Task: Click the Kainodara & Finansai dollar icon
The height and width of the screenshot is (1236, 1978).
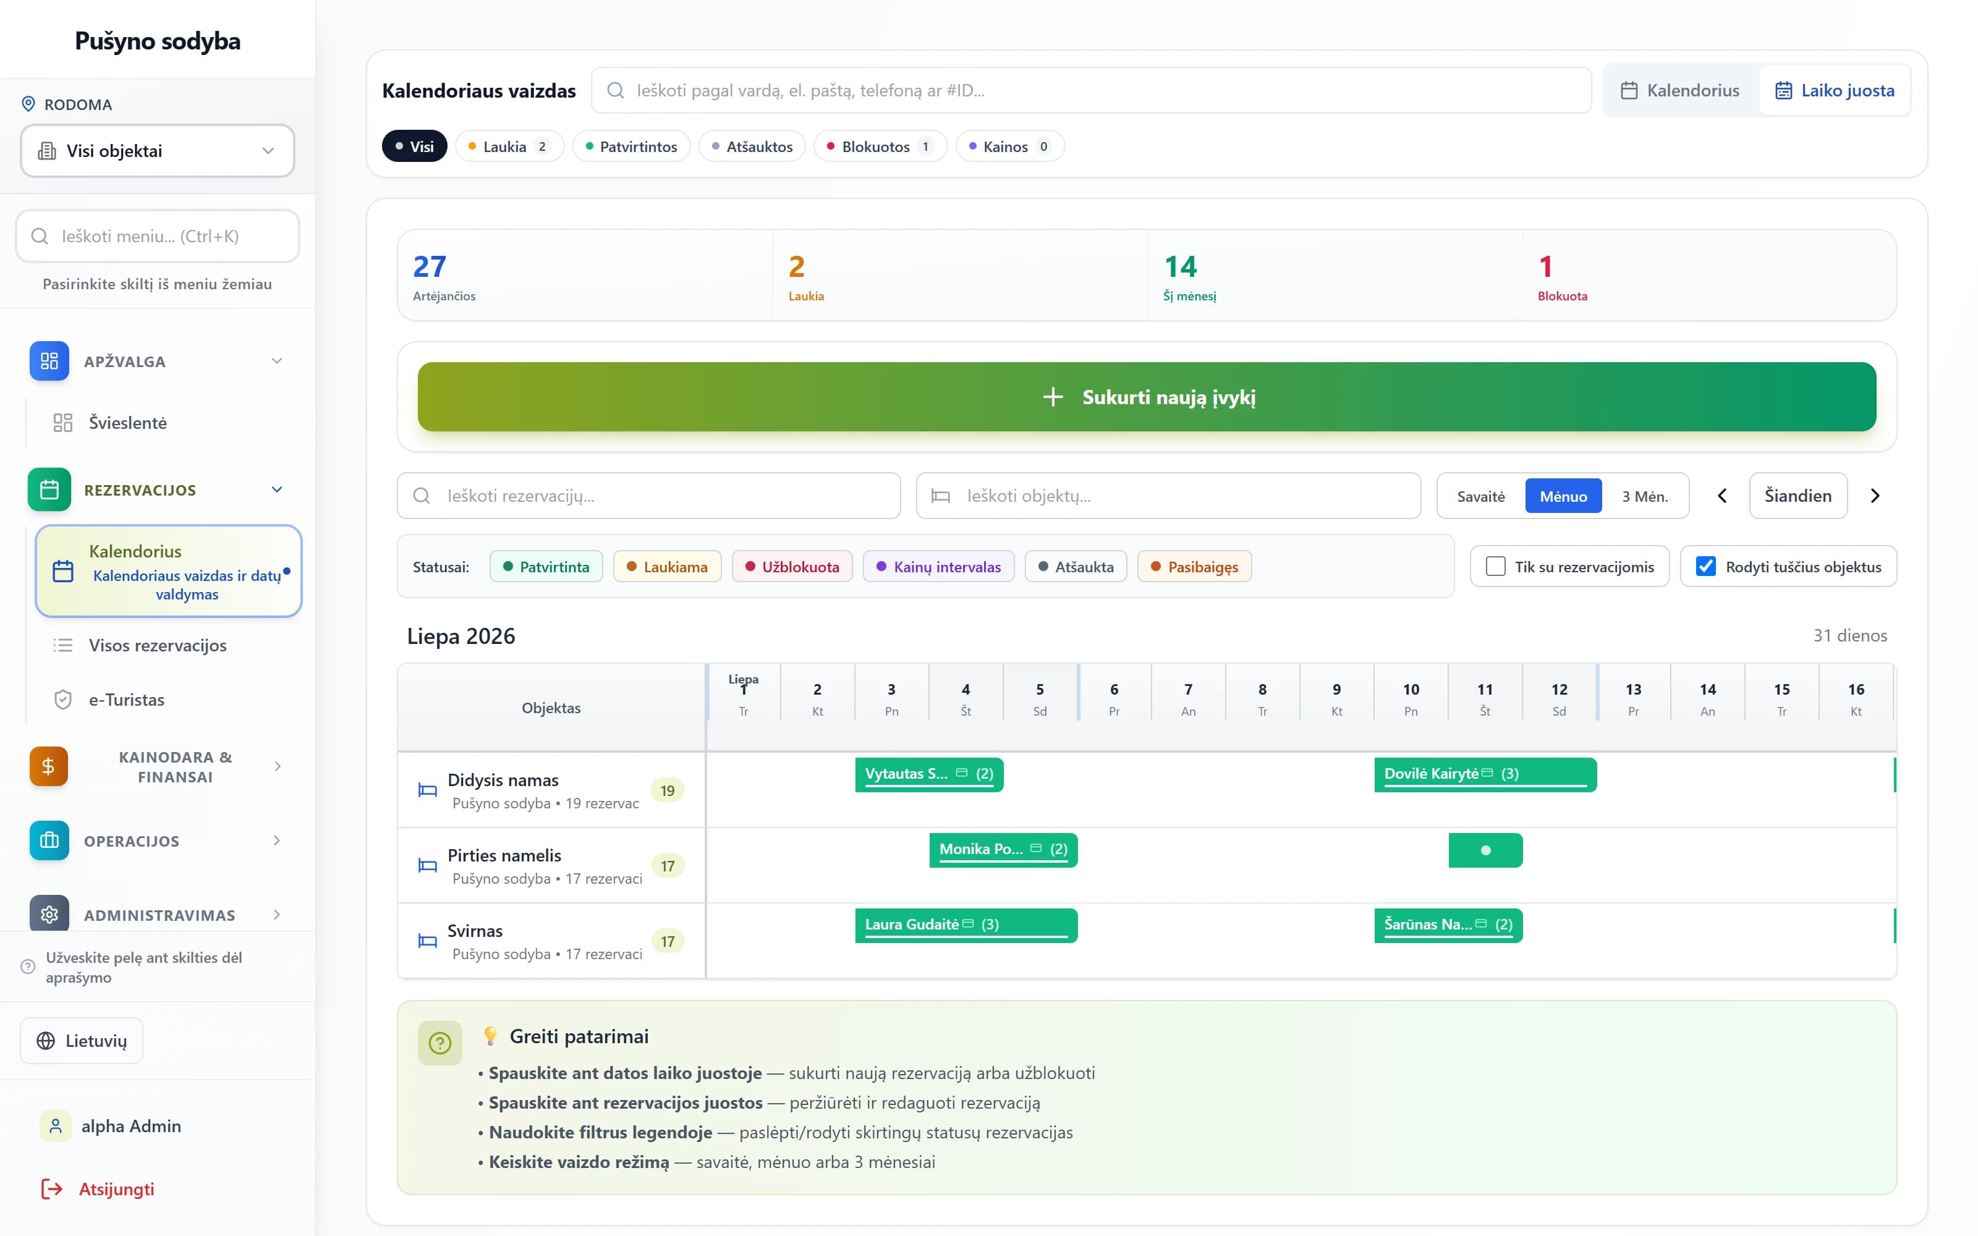Action: [48, 767]
